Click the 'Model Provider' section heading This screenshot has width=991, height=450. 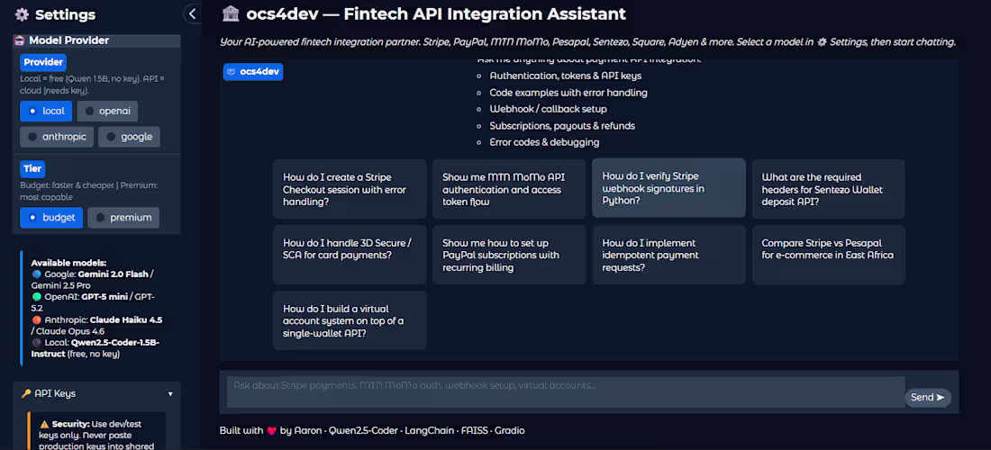68,40
